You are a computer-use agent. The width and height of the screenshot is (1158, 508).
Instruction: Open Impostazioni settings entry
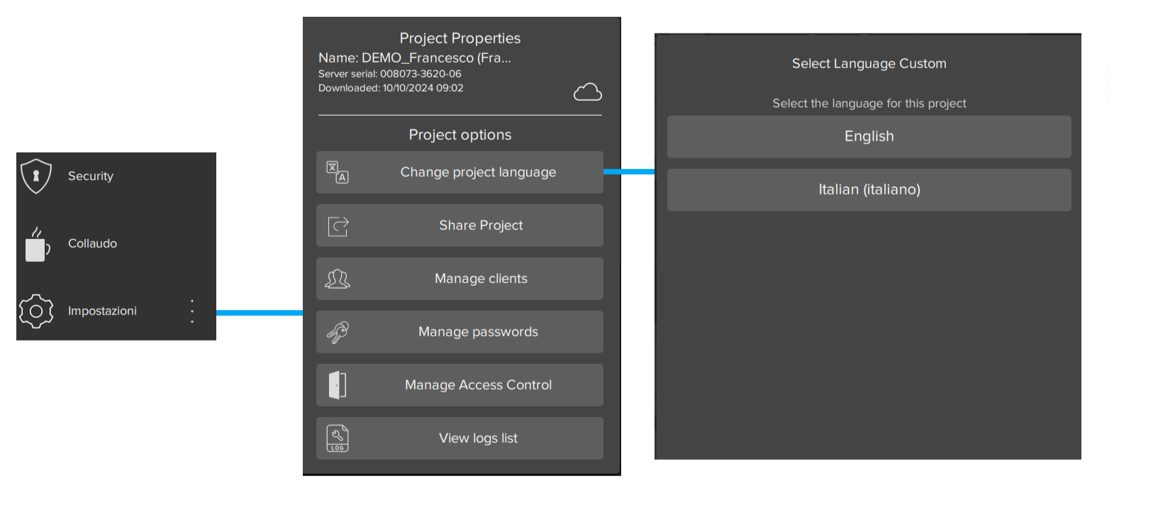[103, 311]
